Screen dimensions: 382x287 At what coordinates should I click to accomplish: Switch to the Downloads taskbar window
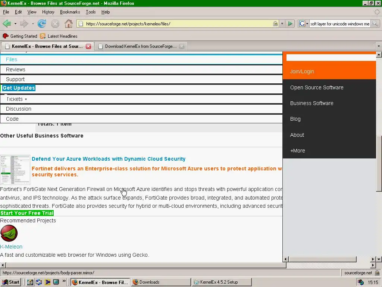coord(161,282)
